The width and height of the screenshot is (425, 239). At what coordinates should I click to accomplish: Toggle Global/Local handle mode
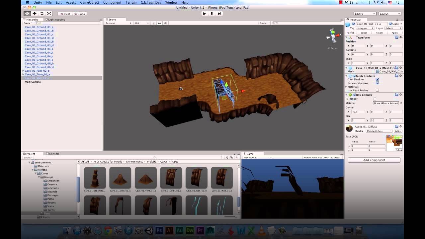click(x=80, y=14)
